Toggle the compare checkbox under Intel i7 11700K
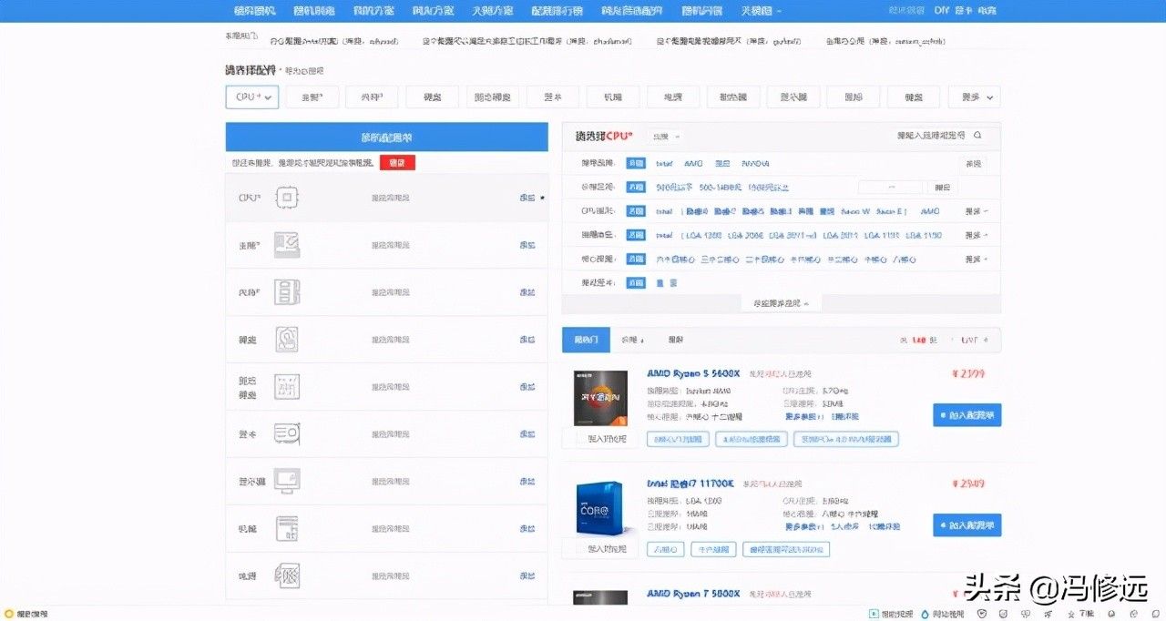This screenshot has height=621, width=1166. click(x=581, y=549)
